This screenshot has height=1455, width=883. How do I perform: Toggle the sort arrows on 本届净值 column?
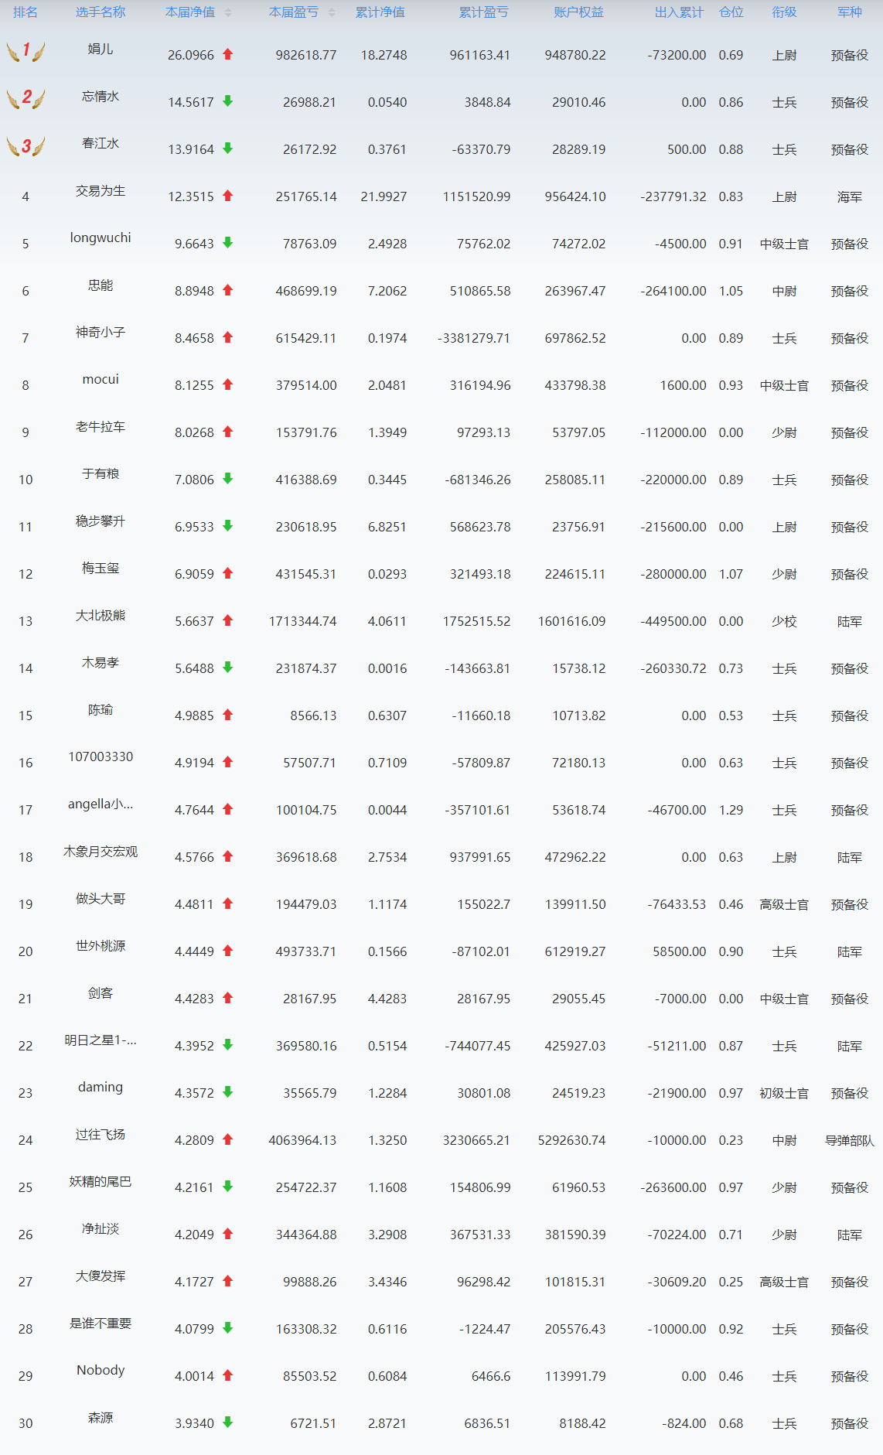[228, 12]
